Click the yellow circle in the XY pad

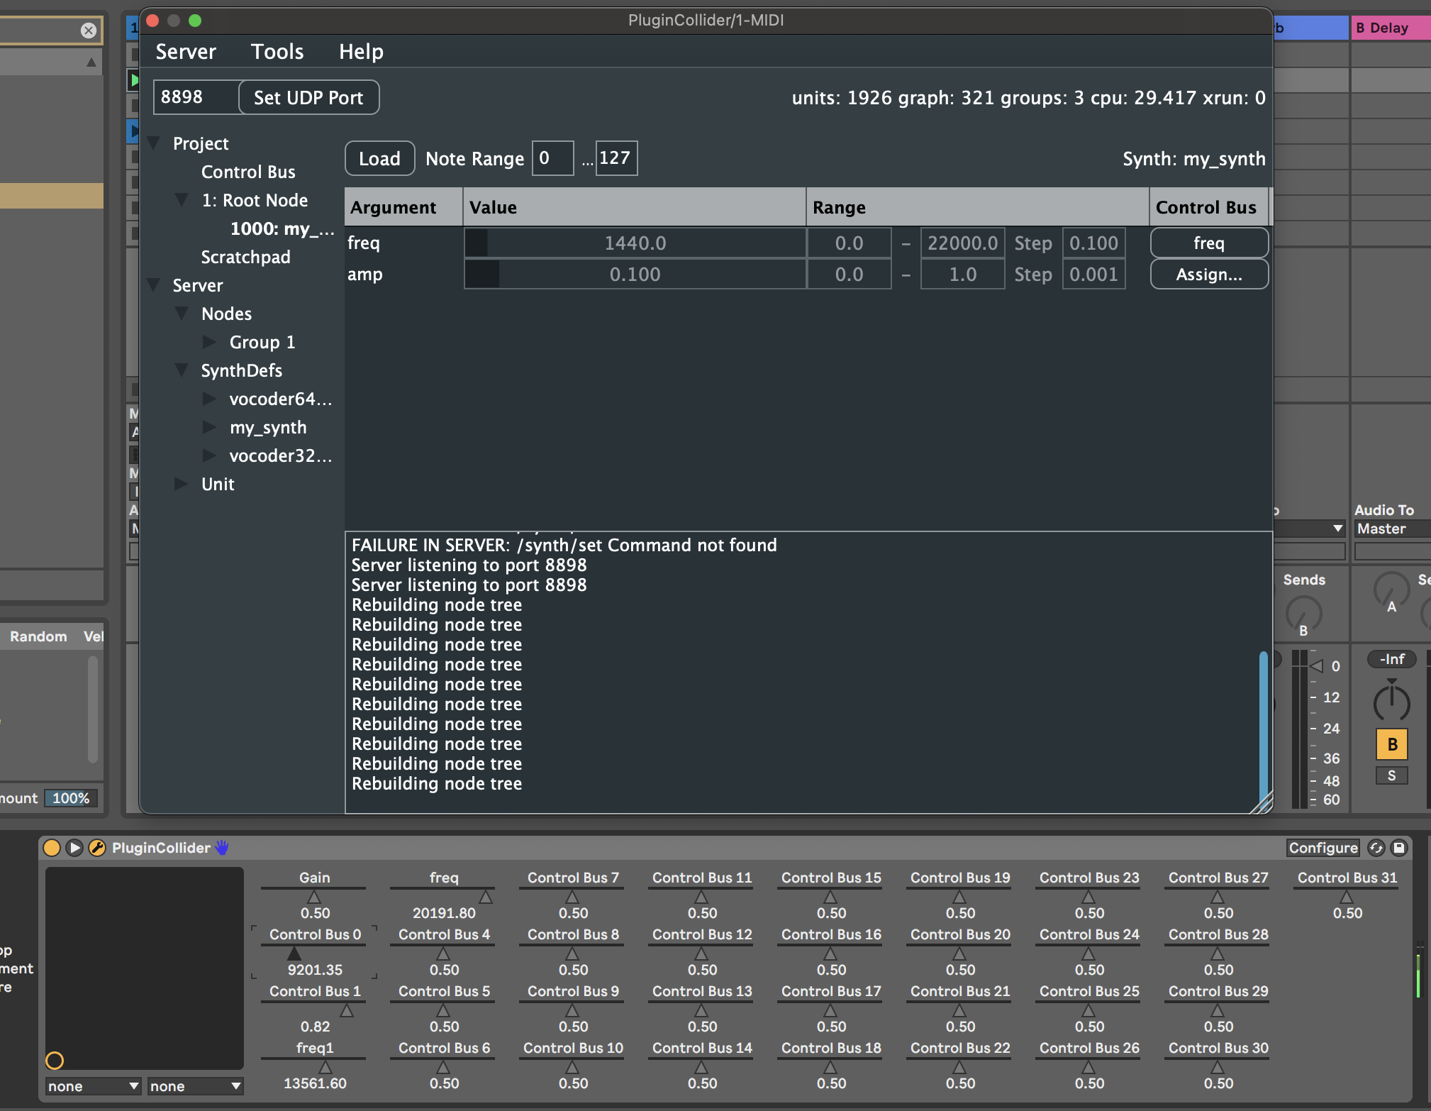[55, 1061]
